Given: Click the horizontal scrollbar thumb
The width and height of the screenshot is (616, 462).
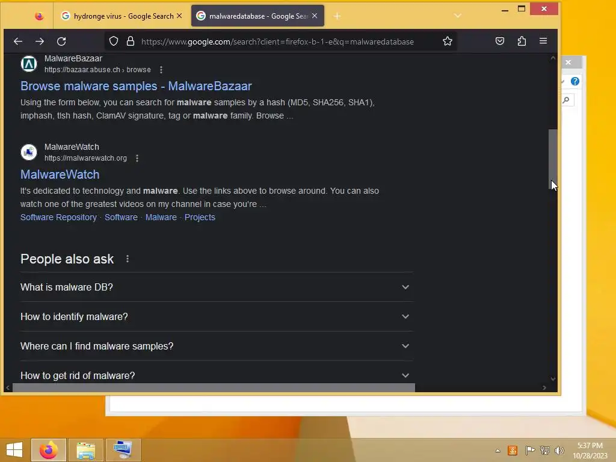Looking at the screenshot, I should (x=214, y=388).
